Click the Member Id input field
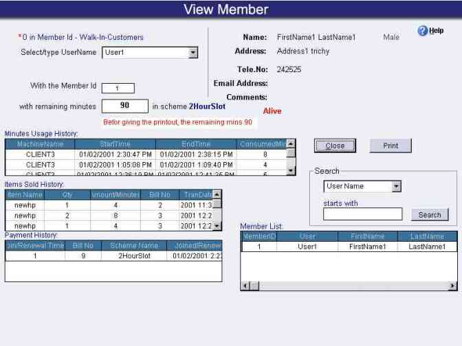462x346 pixels. [118, 88]
